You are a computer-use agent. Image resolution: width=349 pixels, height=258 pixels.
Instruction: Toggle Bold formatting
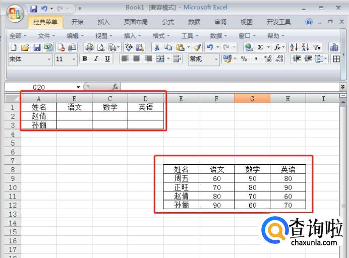85,59
